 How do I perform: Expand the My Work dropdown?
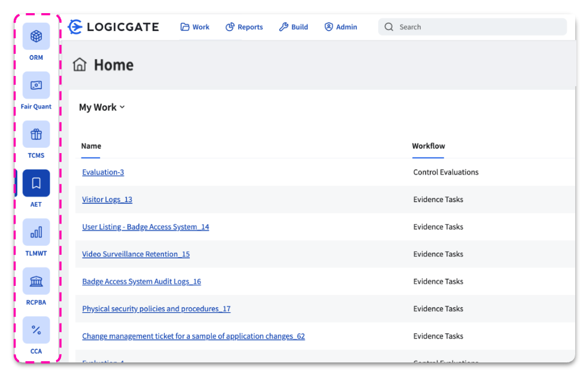(102, 107)
